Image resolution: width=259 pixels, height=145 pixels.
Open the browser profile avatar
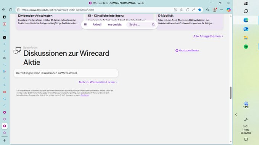point(215,10)
